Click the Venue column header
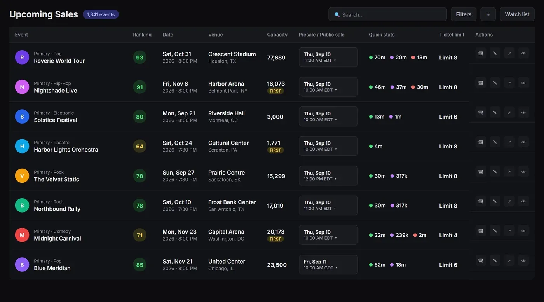The width and height of the screenshot is (544, 302). click(216, 35)
